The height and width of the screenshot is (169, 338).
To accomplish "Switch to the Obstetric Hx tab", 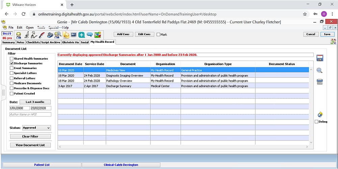I will pos(70,42).
